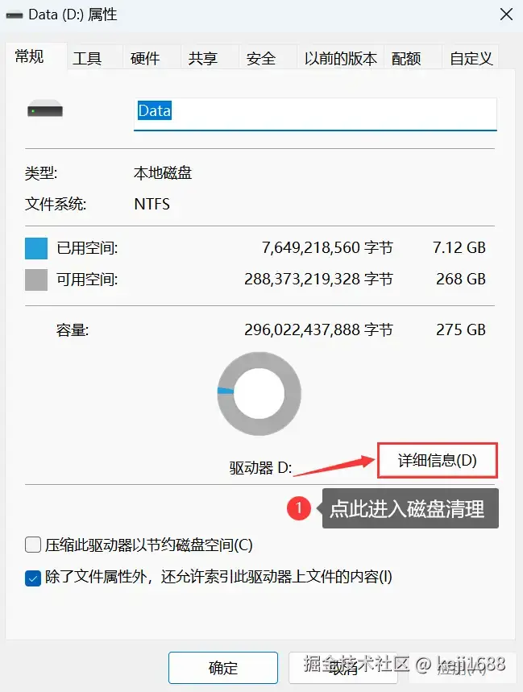Click the drive name field containing Data
The height and width of the screenshot is (692, 523).
pyautogui.click(x=315, y=114)
